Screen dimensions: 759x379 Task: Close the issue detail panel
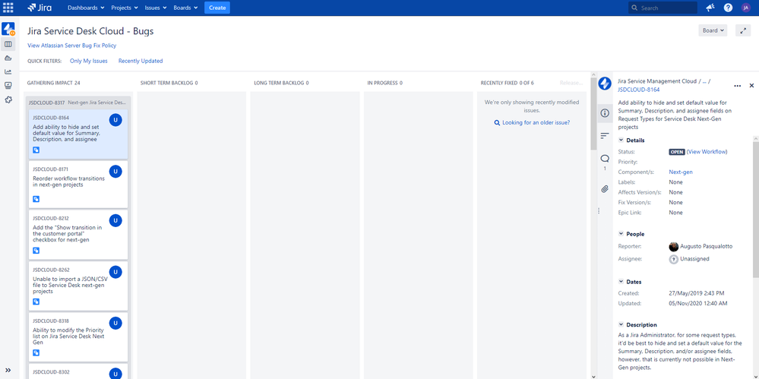click(751, 86)
